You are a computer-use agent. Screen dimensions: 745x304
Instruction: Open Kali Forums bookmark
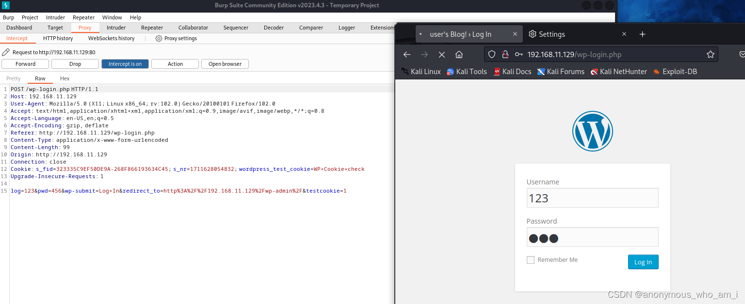point(561,72)
